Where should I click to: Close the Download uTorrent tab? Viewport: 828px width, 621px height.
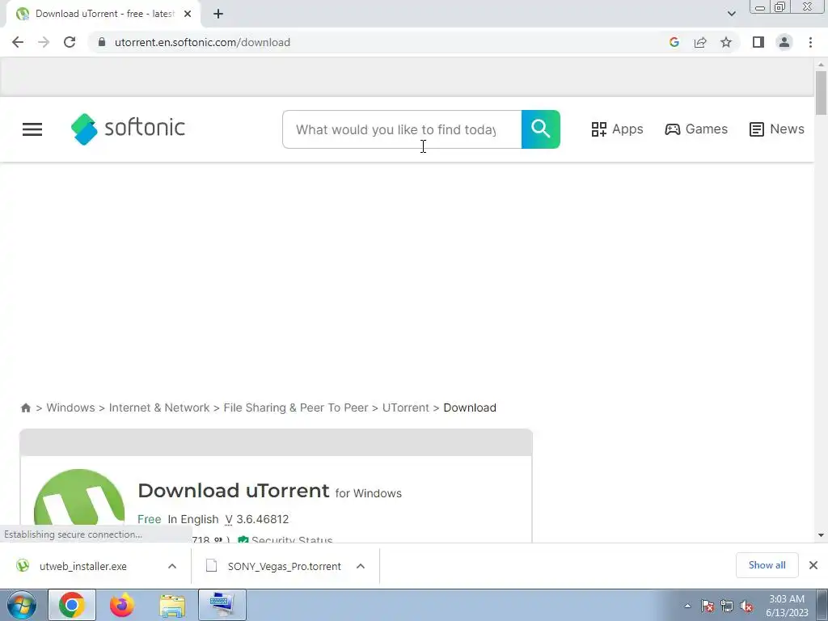(x=188, y=14)
